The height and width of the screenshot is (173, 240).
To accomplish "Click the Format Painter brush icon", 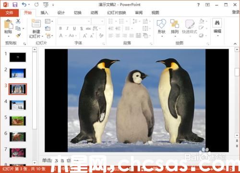I will pos(18,35).
